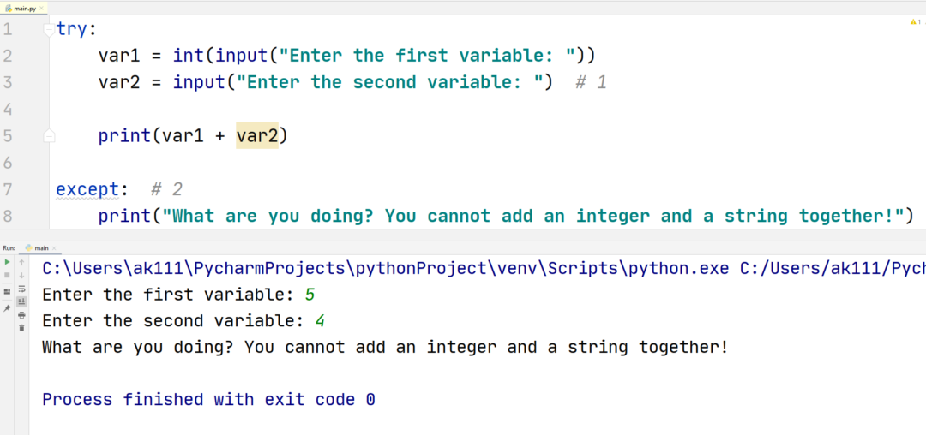Toggle Scroll to End in console

22,301
